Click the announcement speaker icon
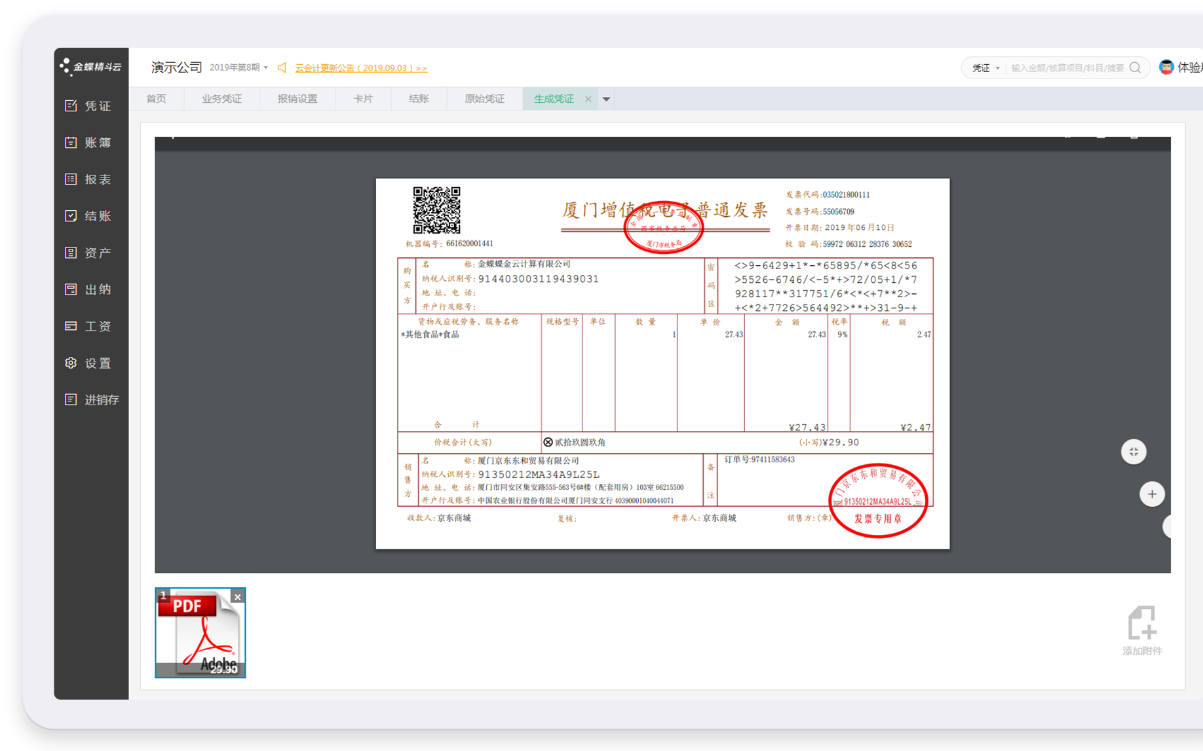The height and width of the screenshot is (751, 1203). tap(282, 67)
